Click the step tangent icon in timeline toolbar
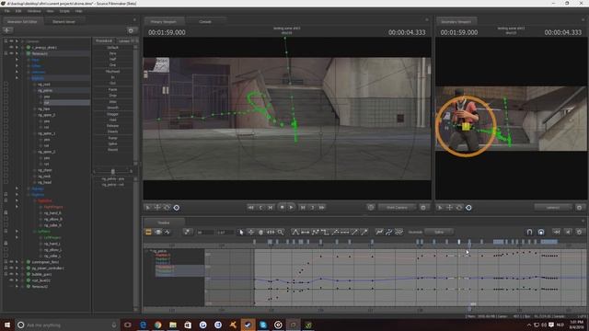589x331 pixels. click(x=325, y=233)
